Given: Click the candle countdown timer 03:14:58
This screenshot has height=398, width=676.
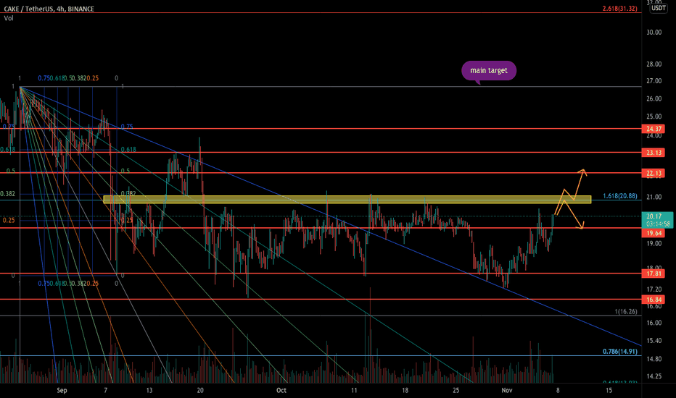Looking at the screenshot, I should pyautogui.click(x=658, y=224).
